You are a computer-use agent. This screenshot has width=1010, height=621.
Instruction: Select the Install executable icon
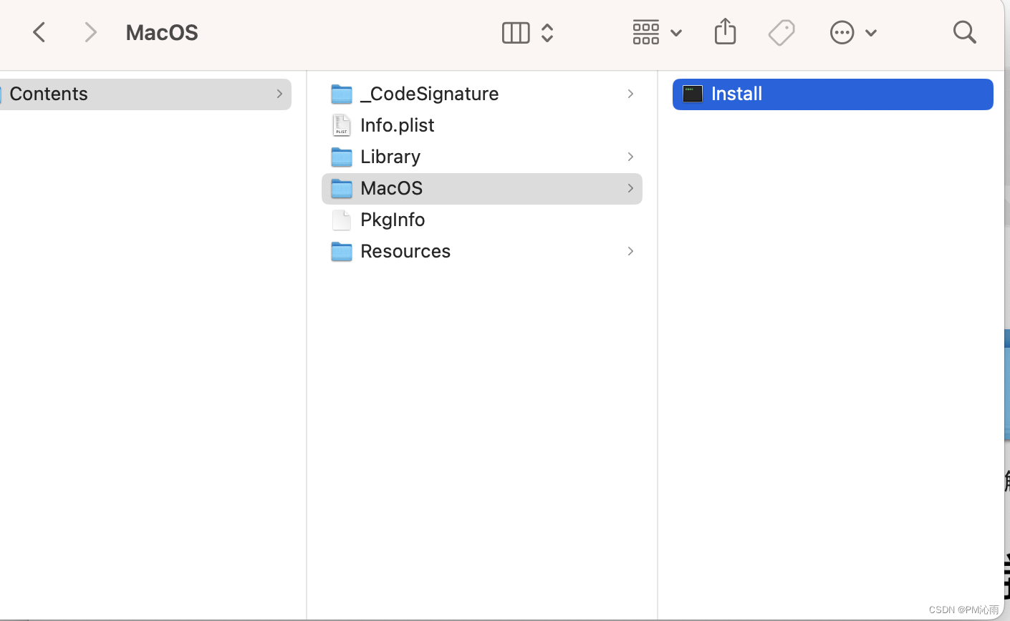(x=693, y=94)
